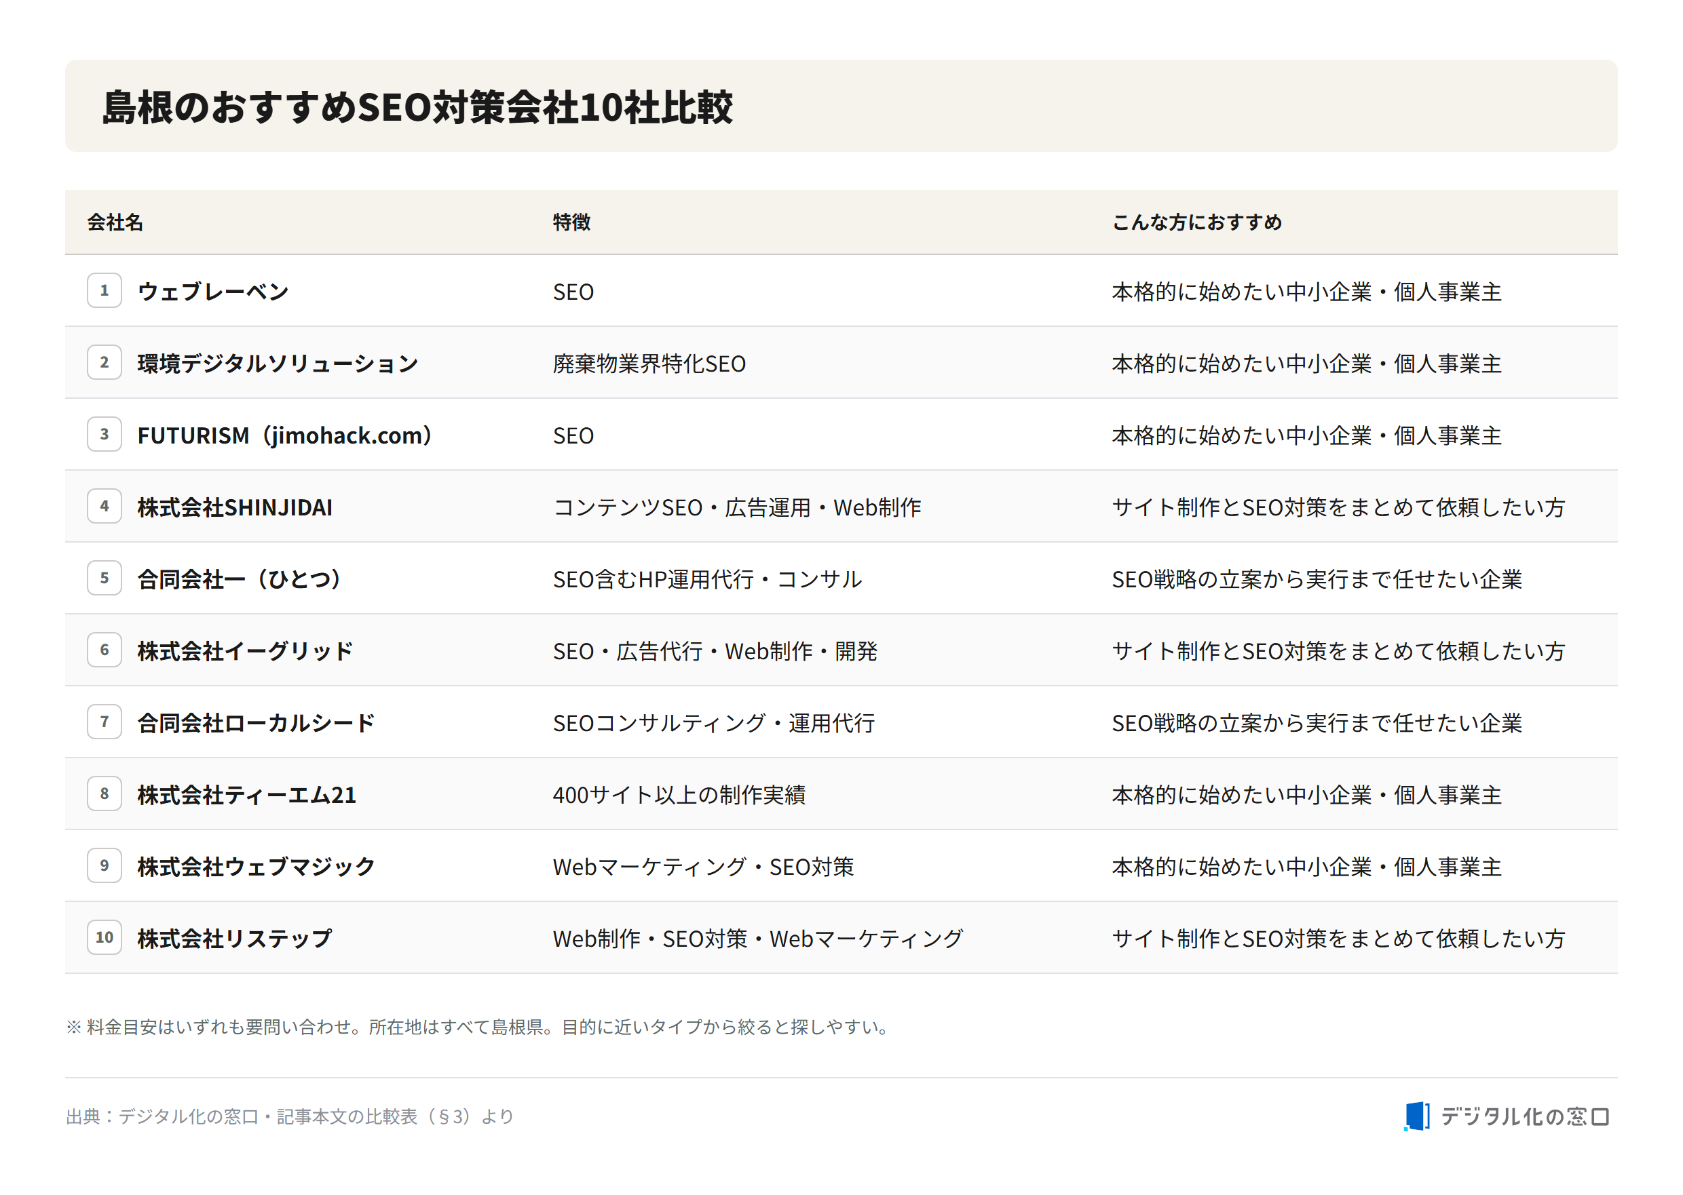1683x1195 pixels.
Task: Select company name 株式会社ウェブマジック
Action: click(x=257, y=867)
